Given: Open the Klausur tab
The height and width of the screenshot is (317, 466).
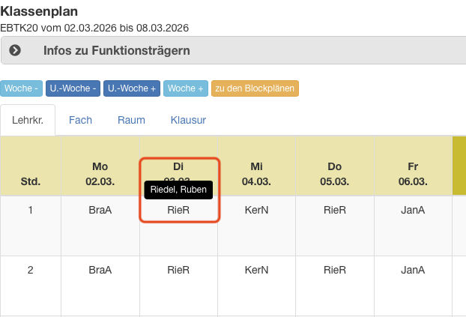Looking at the screenshot, I should click(x=188, y=120).
